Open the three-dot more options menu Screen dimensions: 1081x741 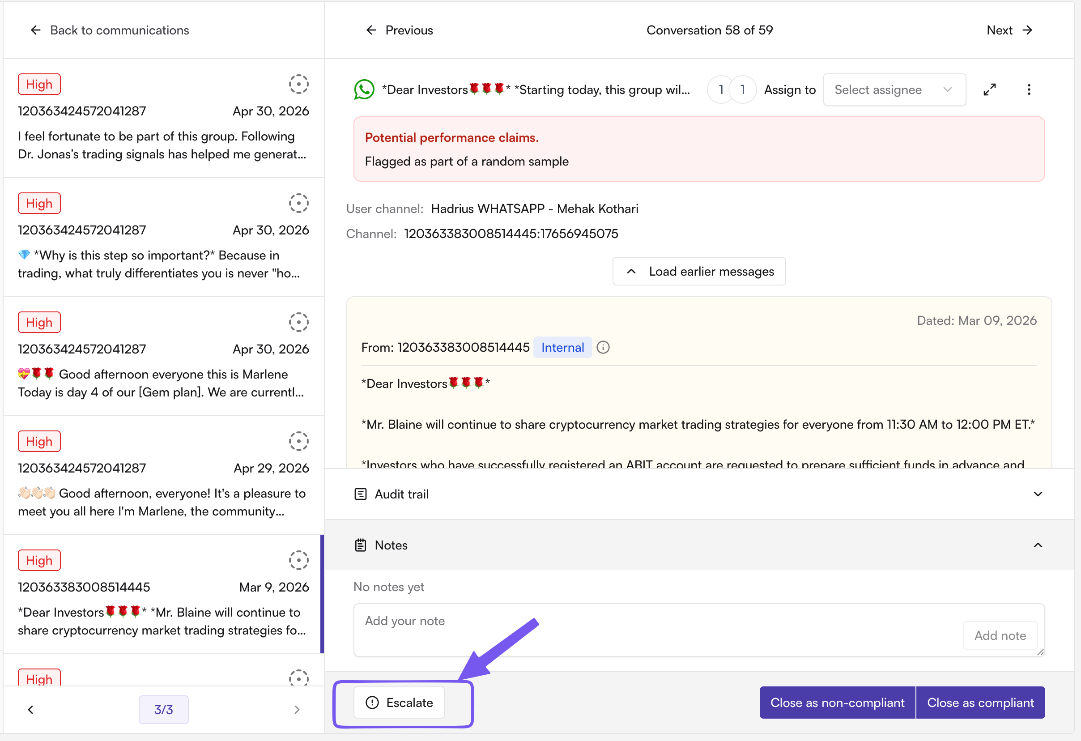coord(1029,89)
